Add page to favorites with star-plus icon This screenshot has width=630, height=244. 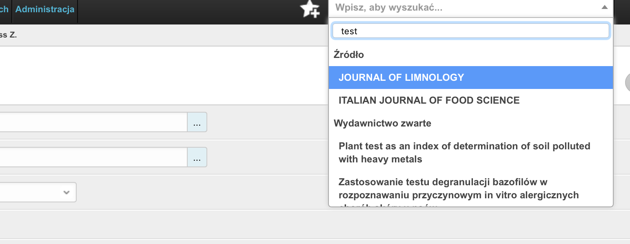310,9
